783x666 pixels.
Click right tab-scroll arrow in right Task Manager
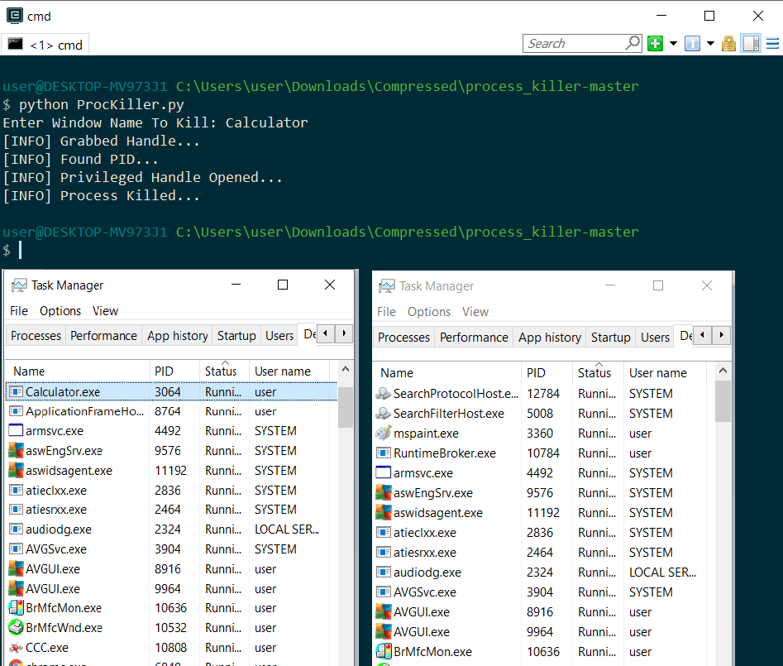point(721,335)
